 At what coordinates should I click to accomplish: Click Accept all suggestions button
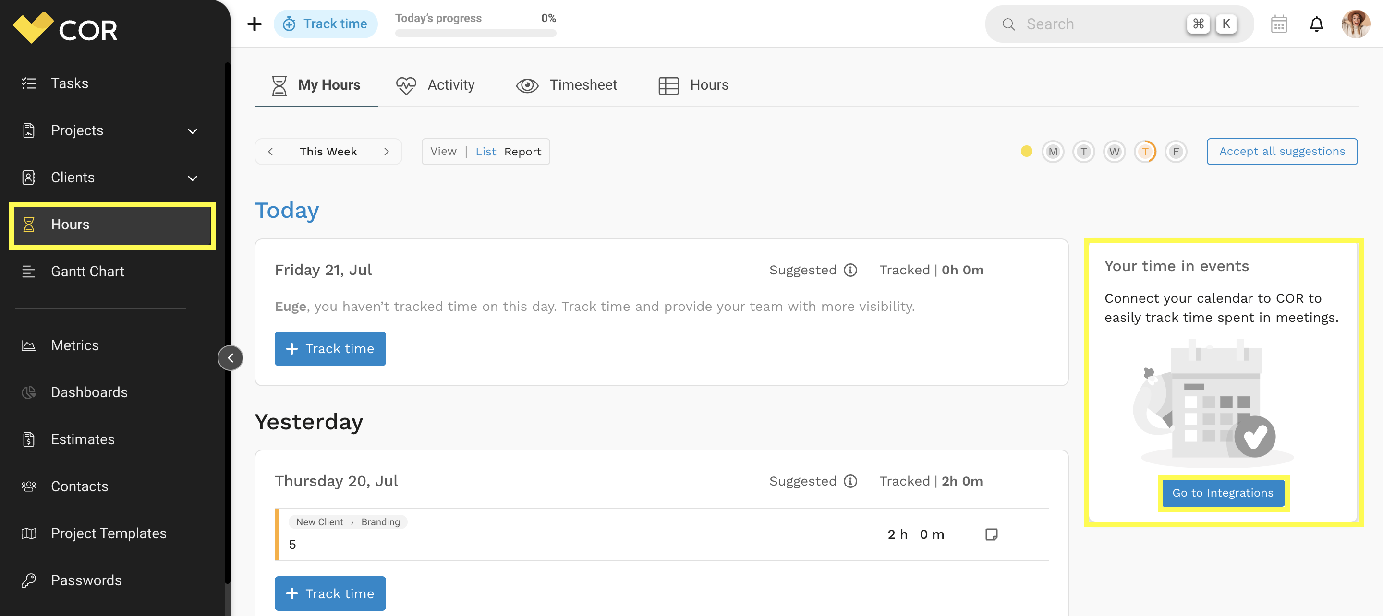1282,152
